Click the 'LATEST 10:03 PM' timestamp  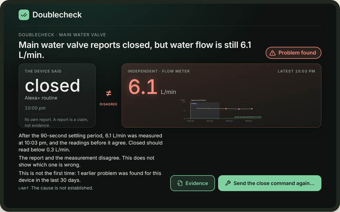coord(296,71)
